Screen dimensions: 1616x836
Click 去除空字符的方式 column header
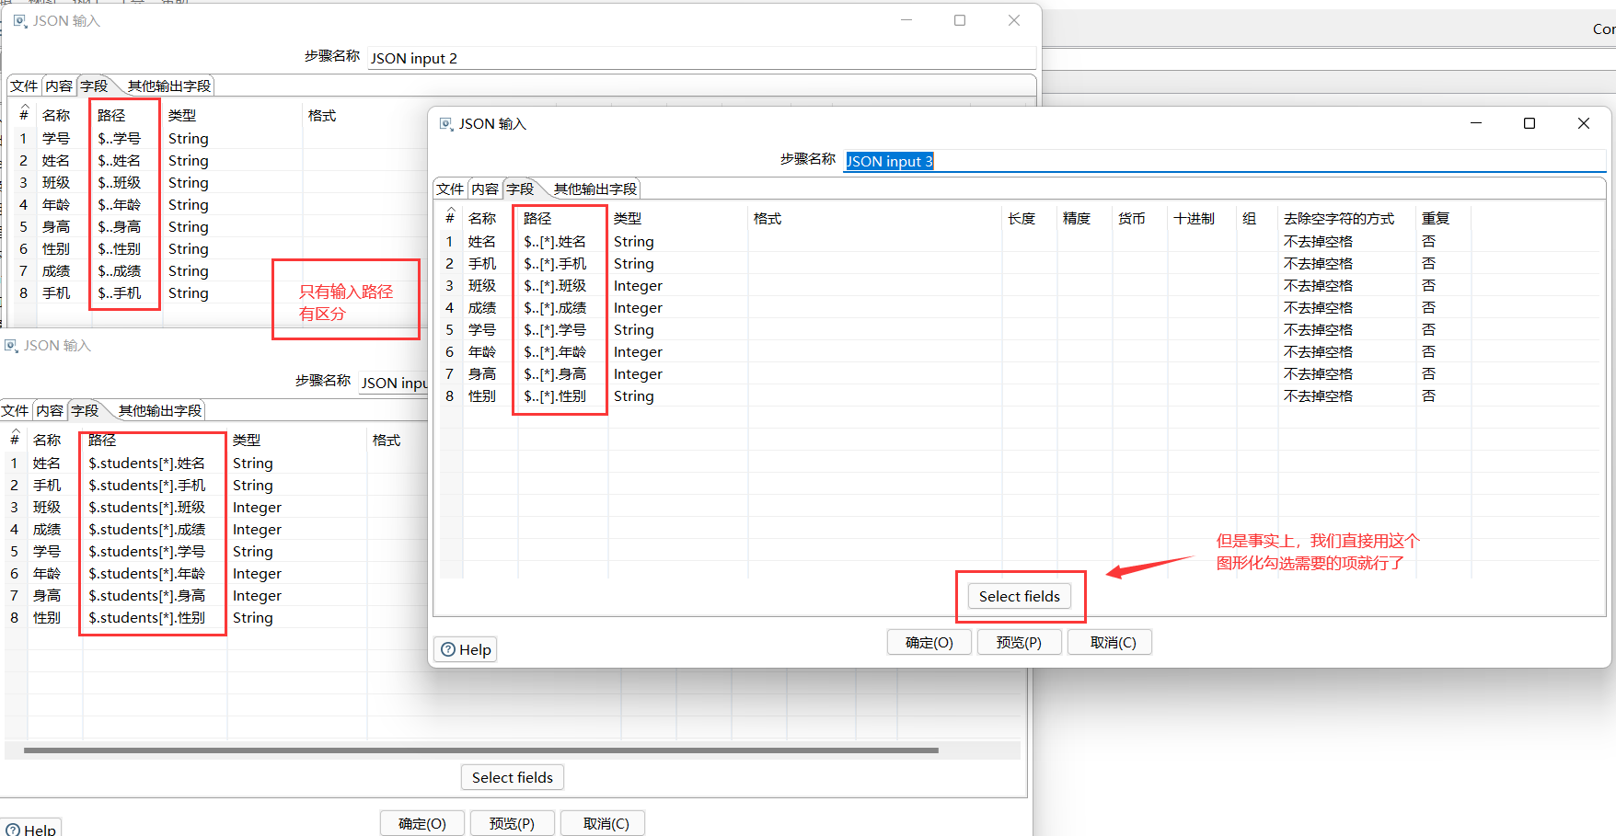click(x=1346, y=218)
